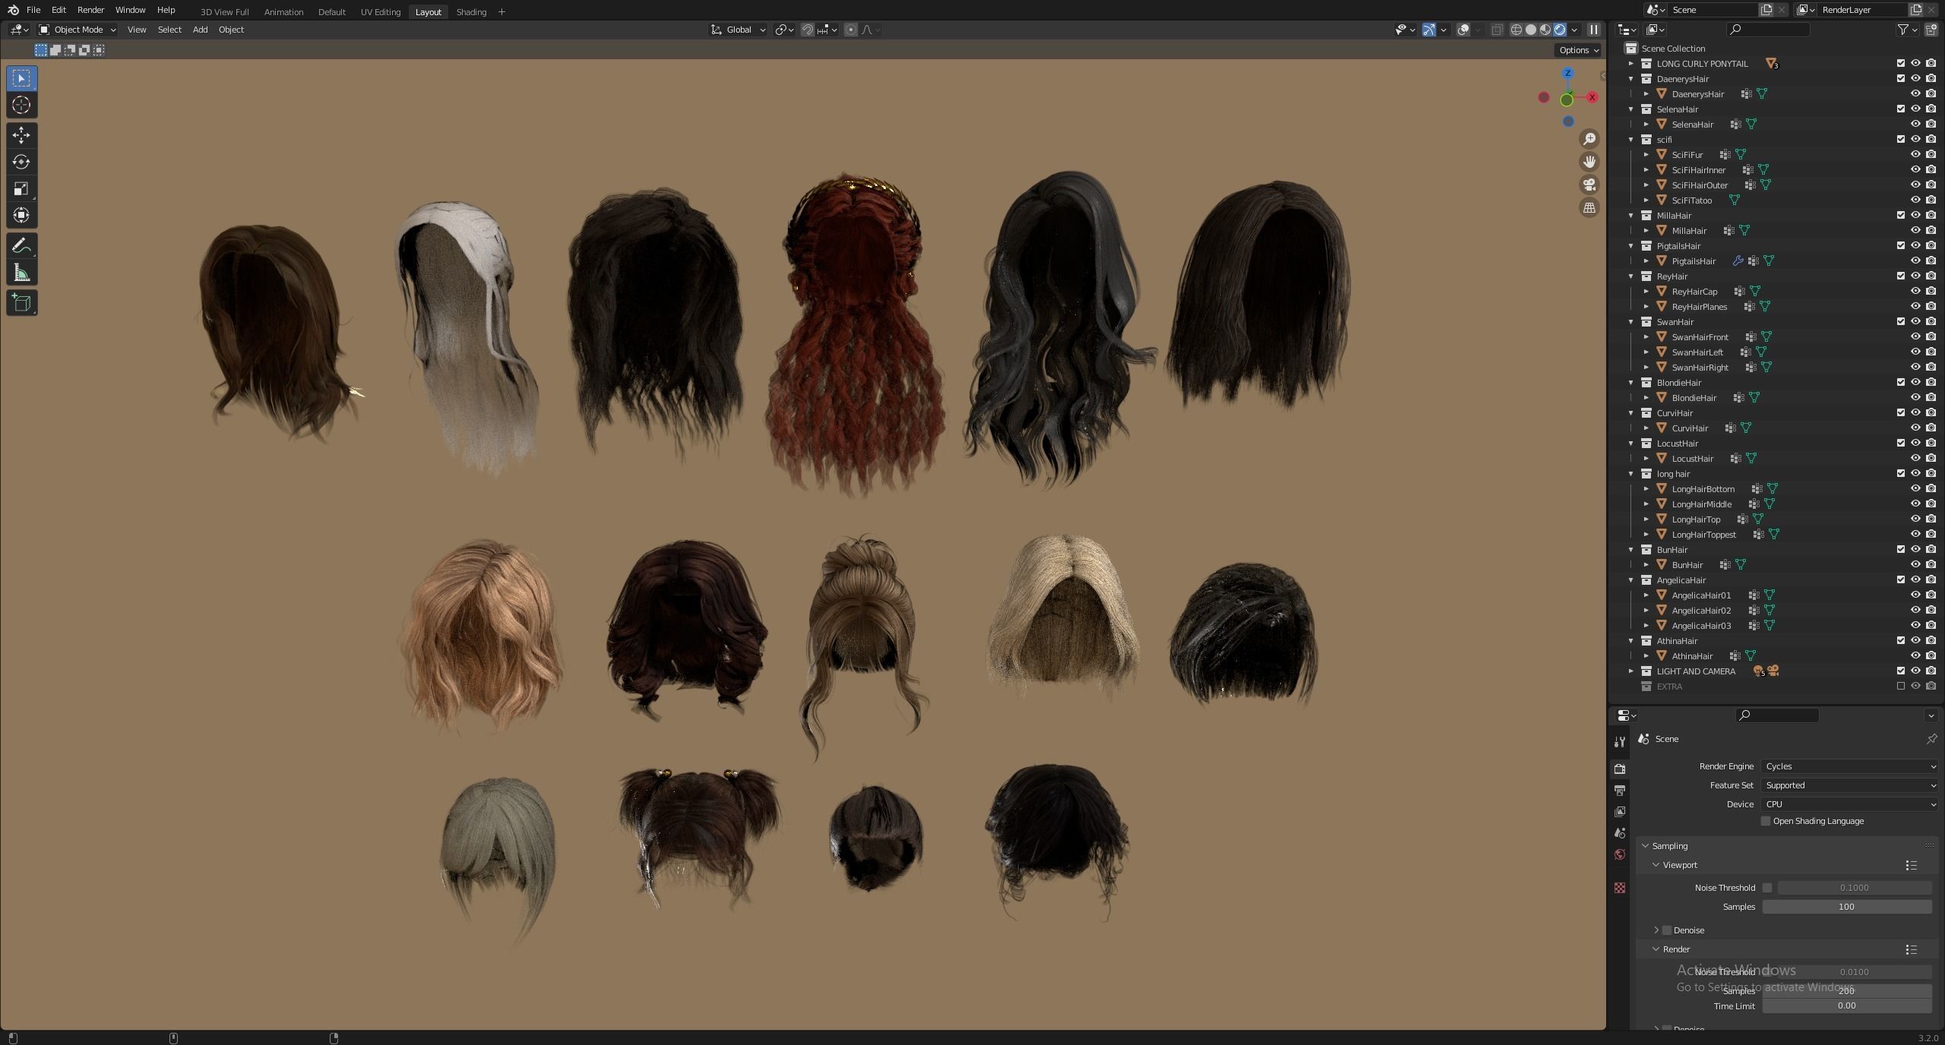This screenshot has width=1945, height=1045.
Task: Expand the LONG CURLY PONYTAIL collection
Action: 1630,64
